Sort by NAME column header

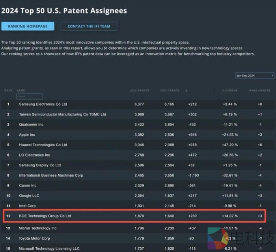21,91
